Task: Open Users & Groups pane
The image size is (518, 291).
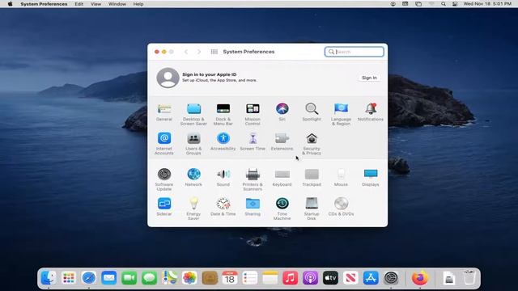Action: click(193, 144)
